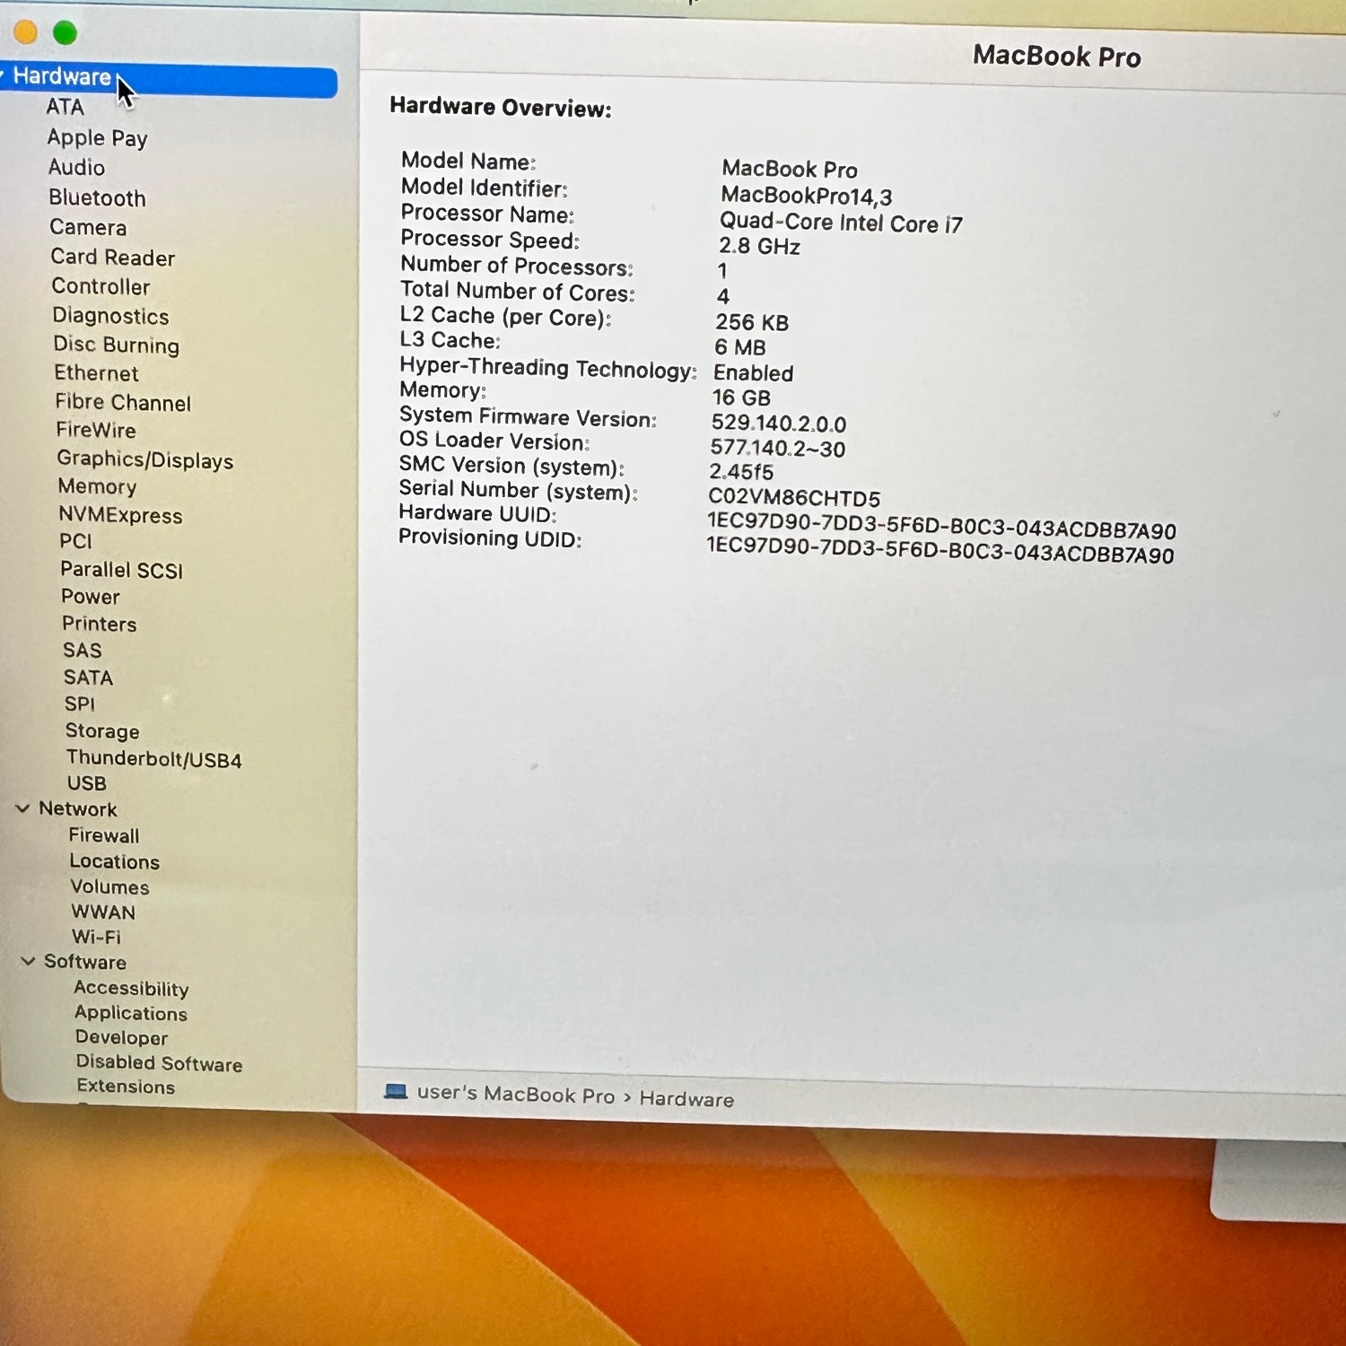Click the Hyper-Threading "Enabled" value
The image size is (1346, 1346).
click(x=754, y=372)
